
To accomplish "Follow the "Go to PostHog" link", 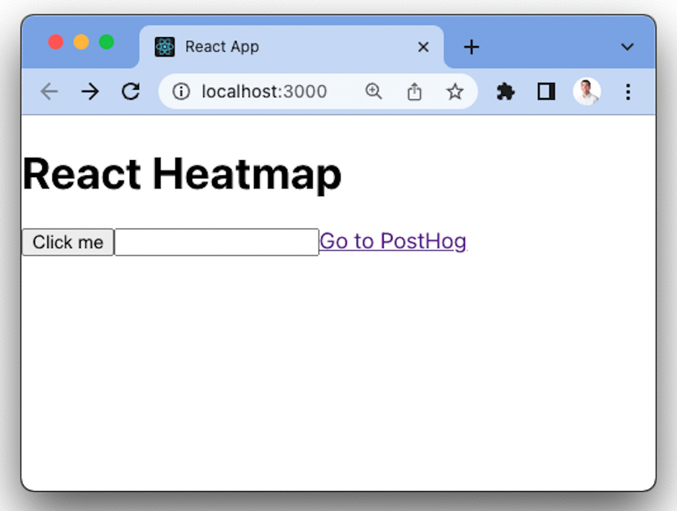I will point(393,241).
